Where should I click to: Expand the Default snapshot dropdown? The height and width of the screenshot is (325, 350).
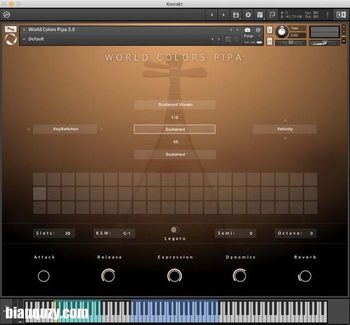[x=24, y=39]
